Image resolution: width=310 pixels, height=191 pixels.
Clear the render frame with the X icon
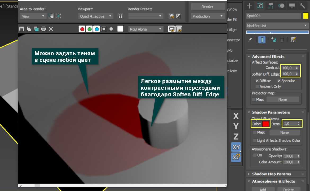(51, 29)
